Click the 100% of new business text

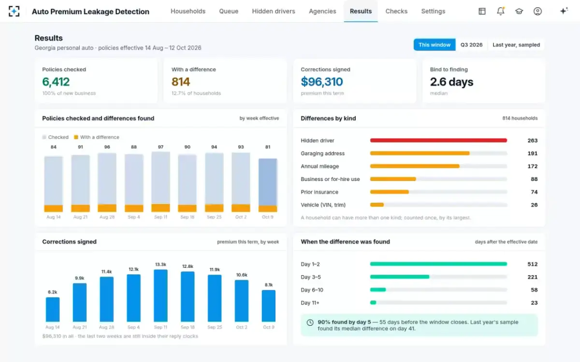click(x=69, y=93)
